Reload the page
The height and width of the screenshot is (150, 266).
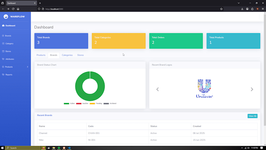coord(13,9)
